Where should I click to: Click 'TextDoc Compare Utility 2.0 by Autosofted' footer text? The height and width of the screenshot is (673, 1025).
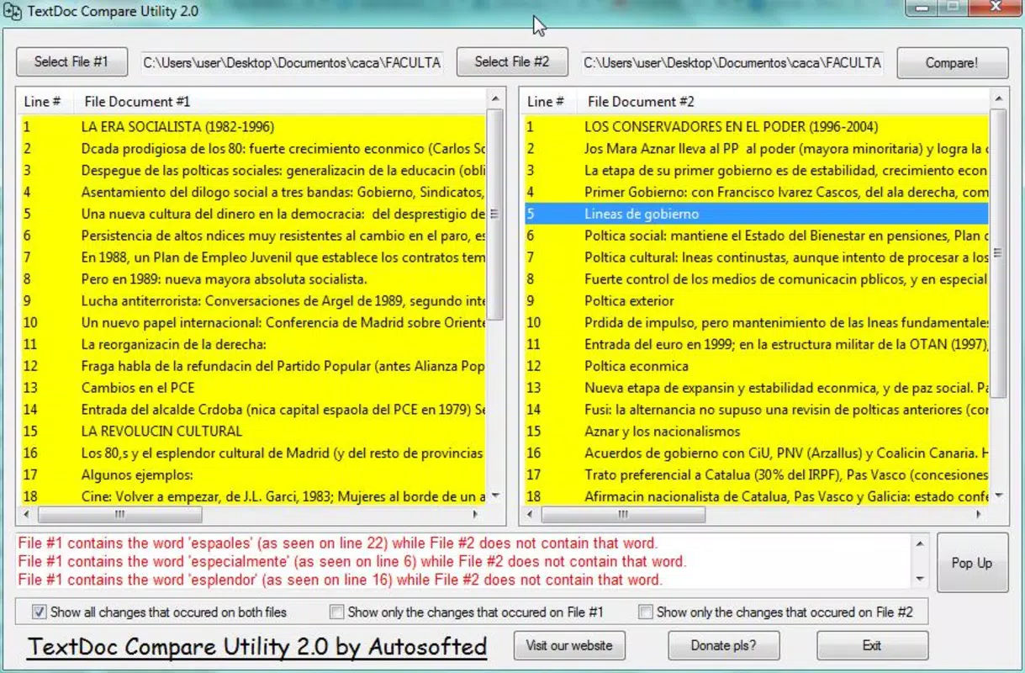pos(256,647)
